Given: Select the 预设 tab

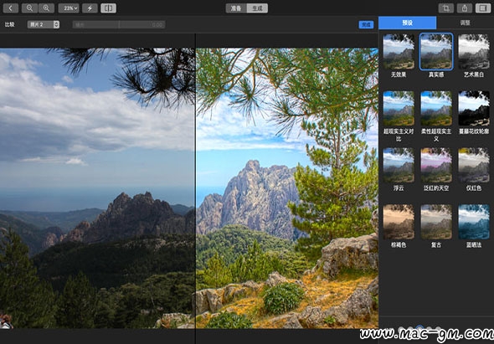Looking at the screenshot, I should [x=408, y=23].
